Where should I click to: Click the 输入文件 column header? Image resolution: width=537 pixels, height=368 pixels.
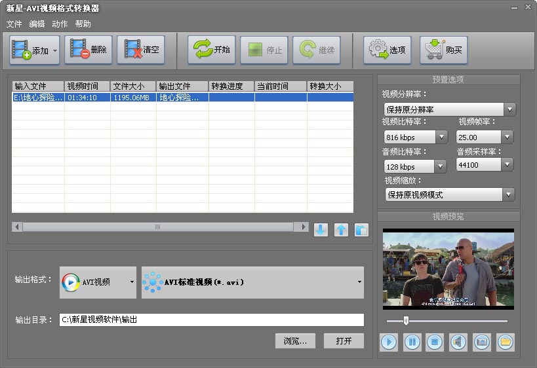38,86
